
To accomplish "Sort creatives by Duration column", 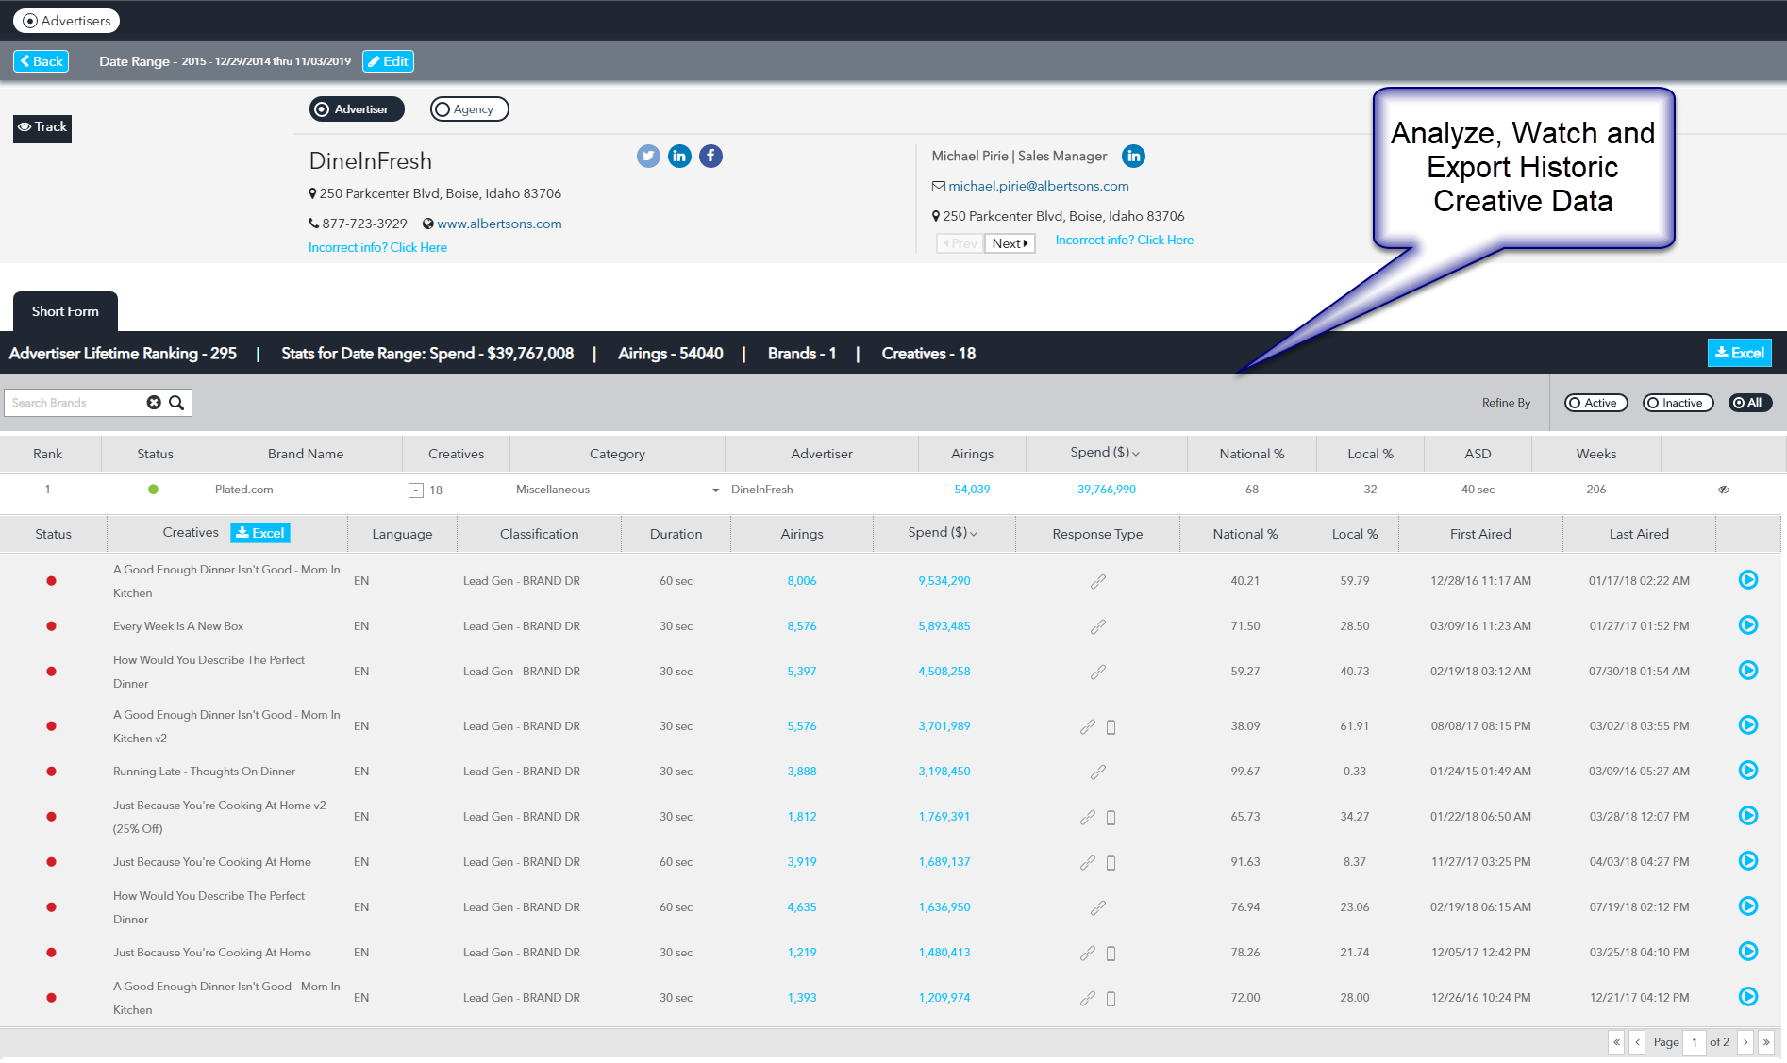I will click(676, 534).
